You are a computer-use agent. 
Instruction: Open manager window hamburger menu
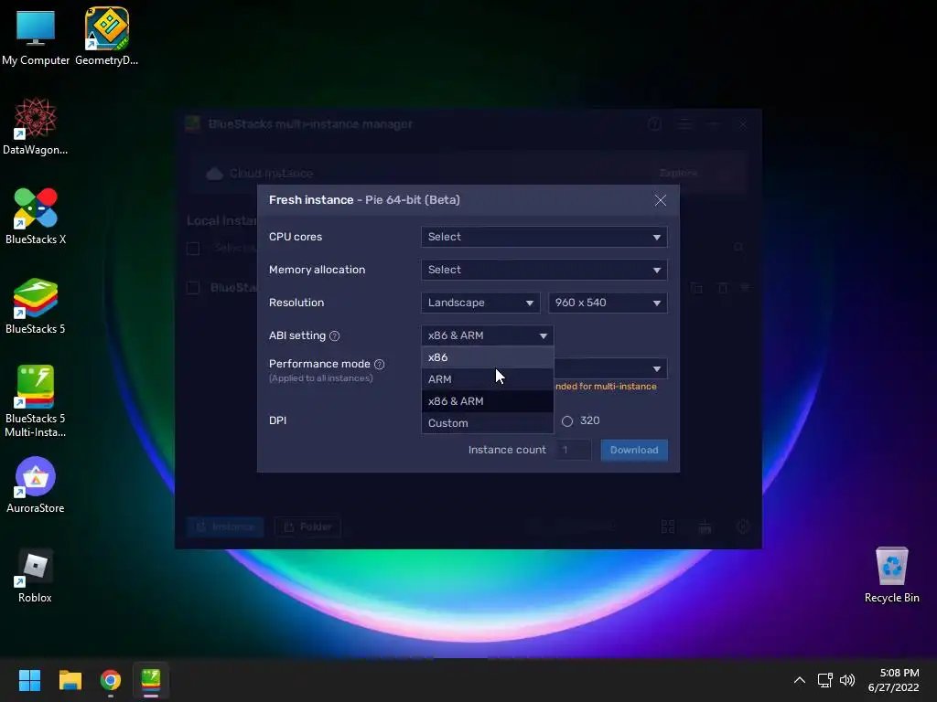tap(685, 124)
